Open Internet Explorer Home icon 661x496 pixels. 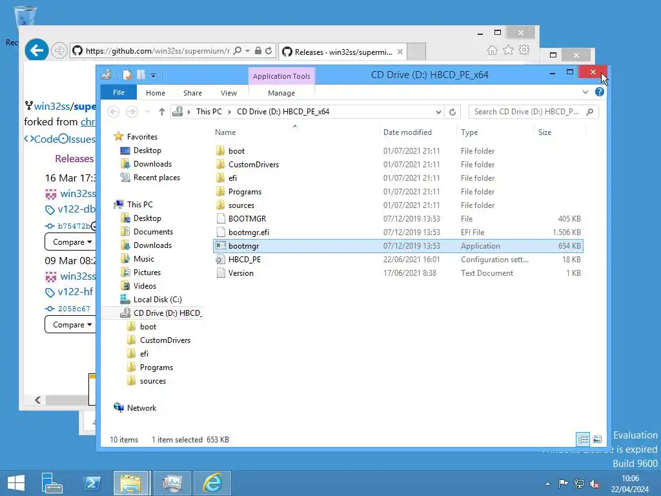point(493,50)
